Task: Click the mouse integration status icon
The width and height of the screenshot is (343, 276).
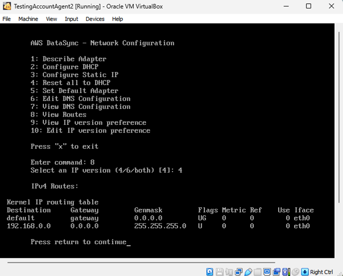Action: (295, 272)
